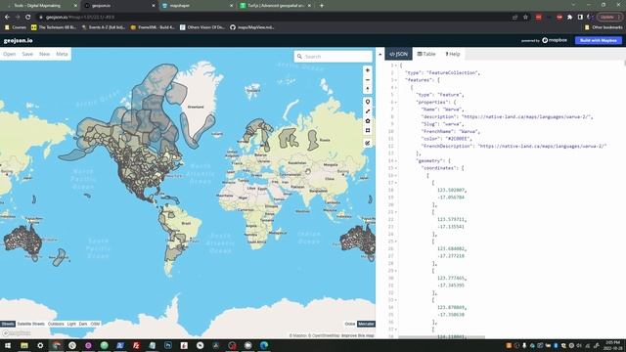Click the Build with Mapbox button
The width and height of the screenshot is (626, 352).
pos(598,40)
